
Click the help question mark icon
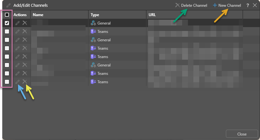248,5
